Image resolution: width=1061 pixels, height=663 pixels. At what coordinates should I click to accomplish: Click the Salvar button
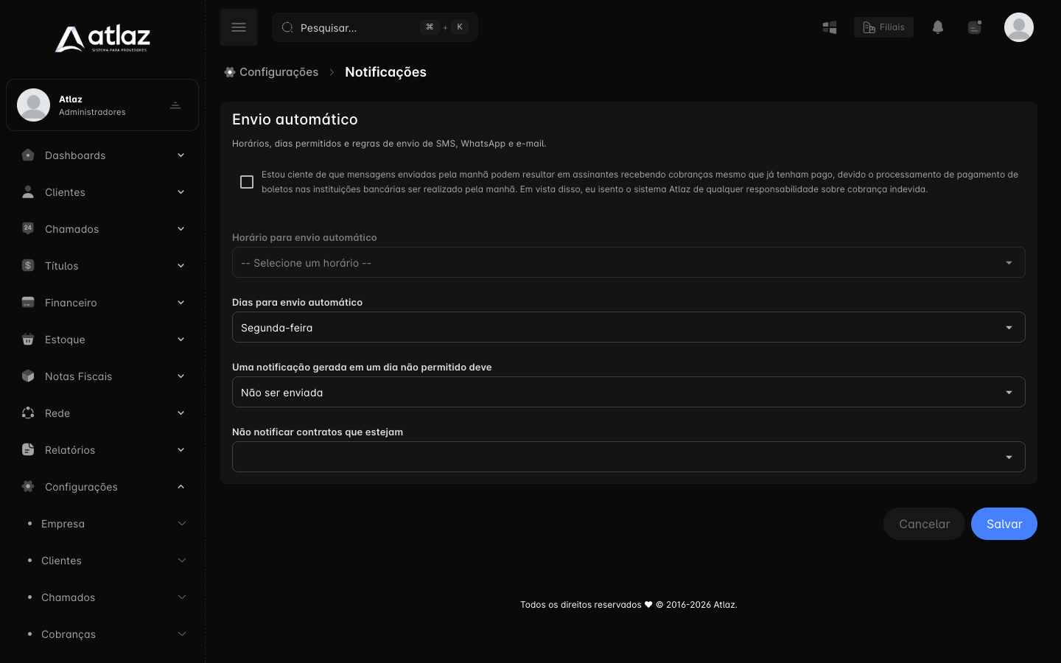1004,524
